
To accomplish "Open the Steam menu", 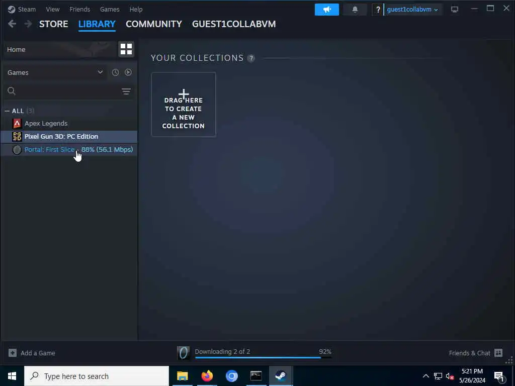I will coord(27,9).
